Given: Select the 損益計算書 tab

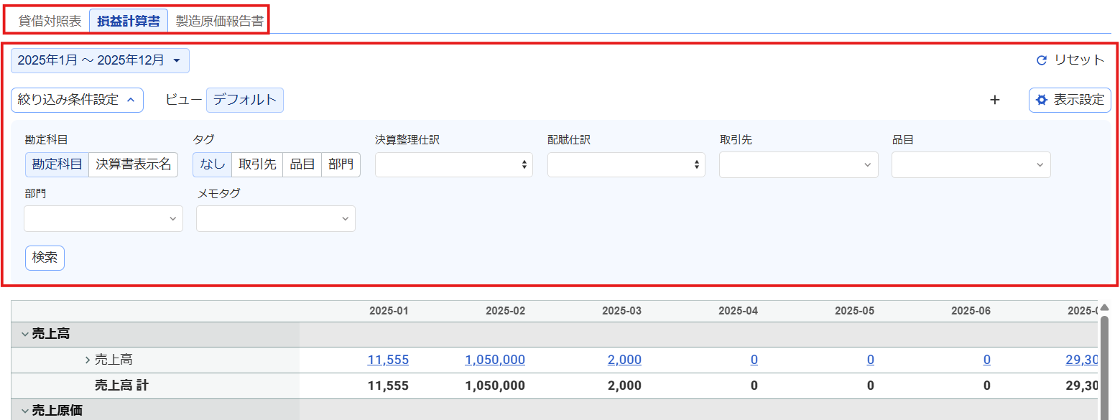Looking at the screenshot, I should 129,21.
